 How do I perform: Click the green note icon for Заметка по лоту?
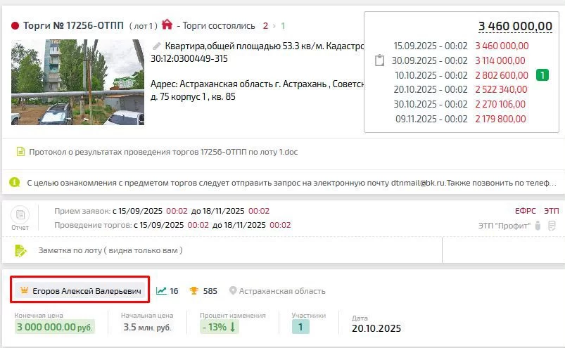point(20,251)
